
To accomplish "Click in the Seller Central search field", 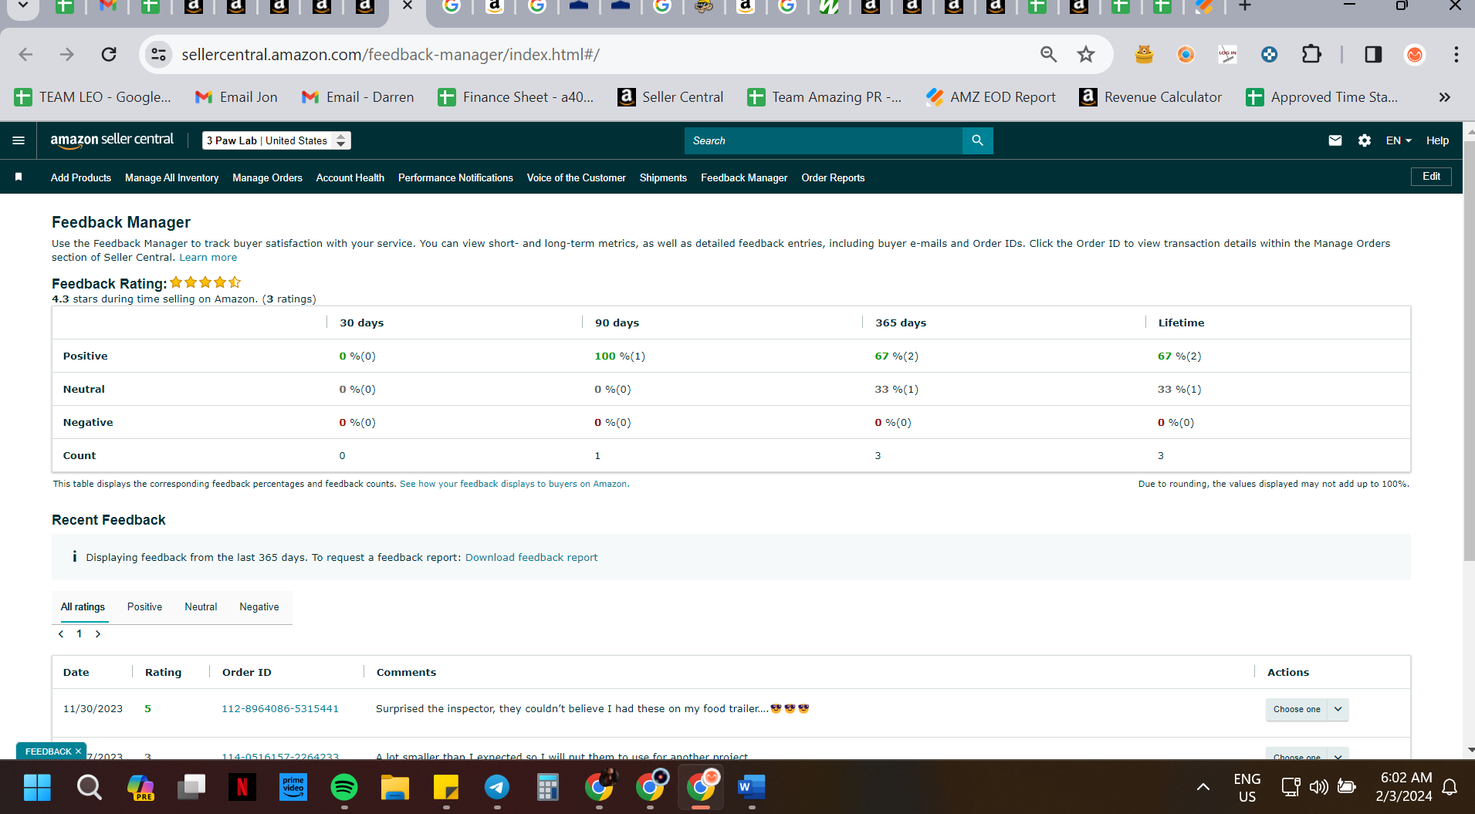I will tap(823, 140).
